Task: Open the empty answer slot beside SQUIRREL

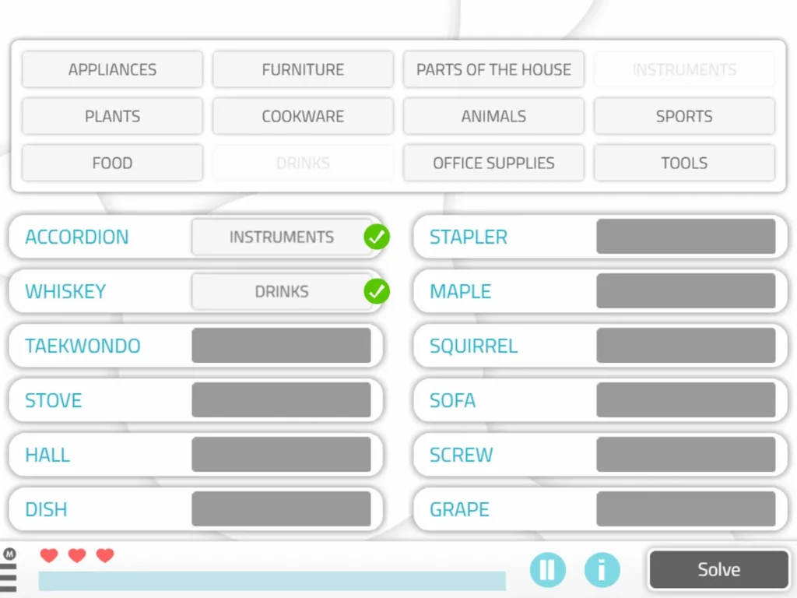Action: click(686, 346)
